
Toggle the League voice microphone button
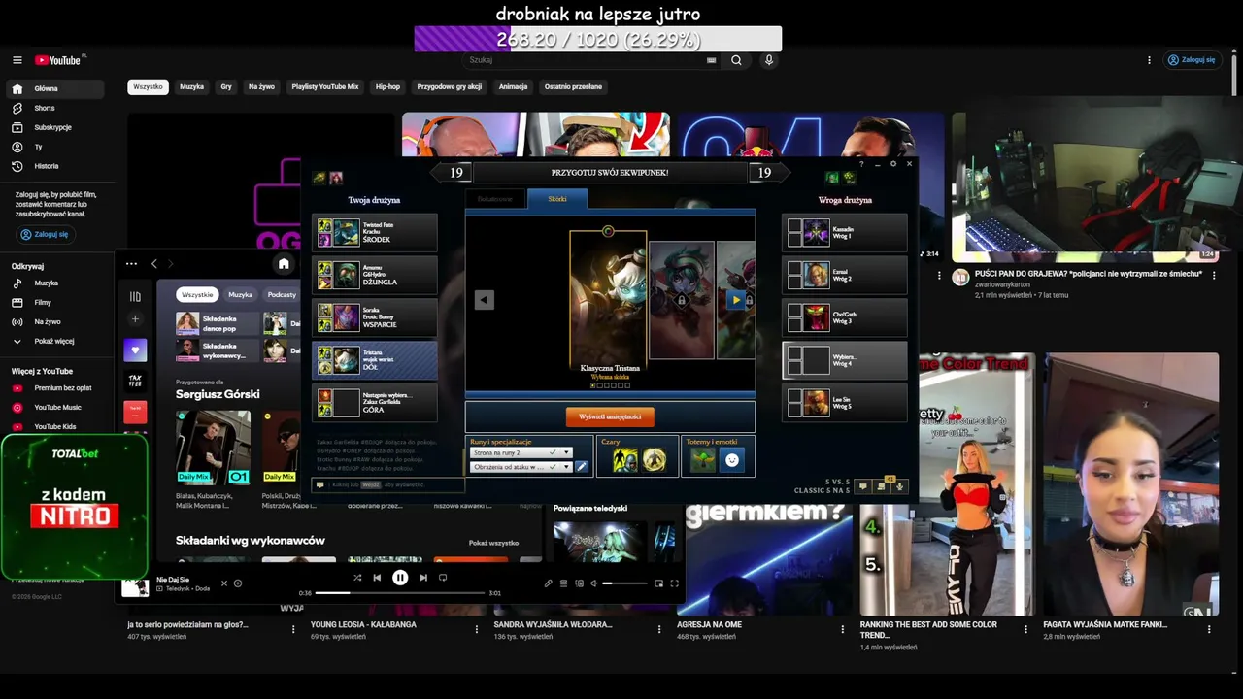pos(899,486)
